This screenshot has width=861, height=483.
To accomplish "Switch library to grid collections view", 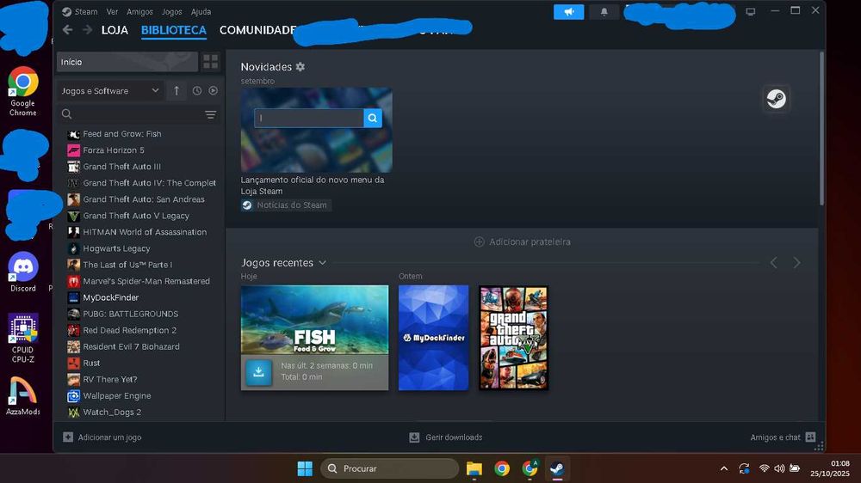I will click(x=210, y=61).
